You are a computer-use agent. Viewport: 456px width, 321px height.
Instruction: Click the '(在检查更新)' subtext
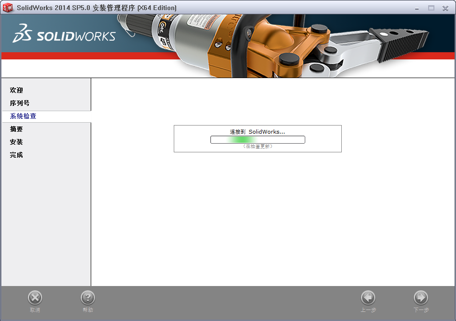click(258, 146)
